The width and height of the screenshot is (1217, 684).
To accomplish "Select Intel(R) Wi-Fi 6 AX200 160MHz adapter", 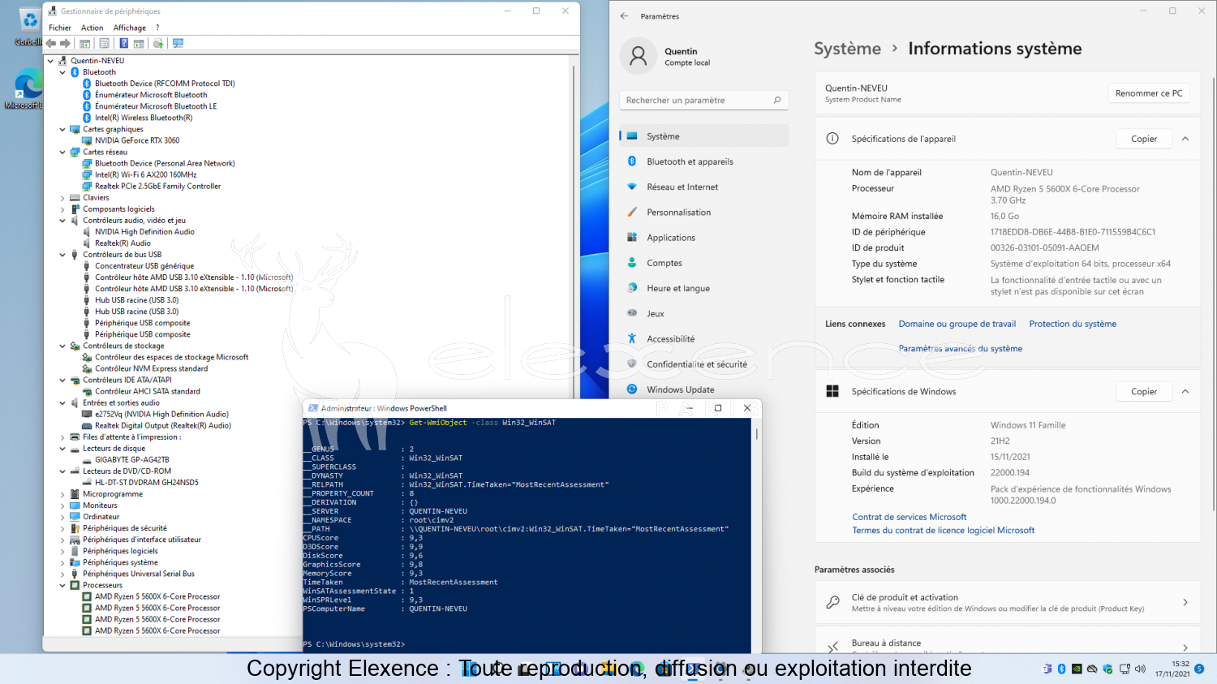I will 145,174.
